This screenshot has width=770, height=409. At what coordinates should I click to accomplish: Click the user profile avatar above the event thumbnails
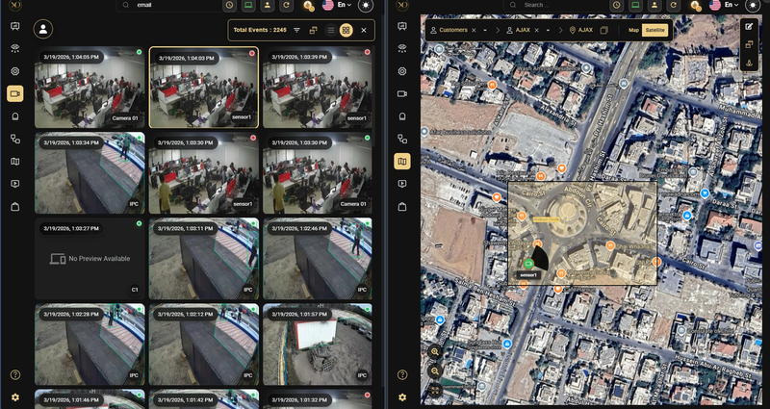43,29
